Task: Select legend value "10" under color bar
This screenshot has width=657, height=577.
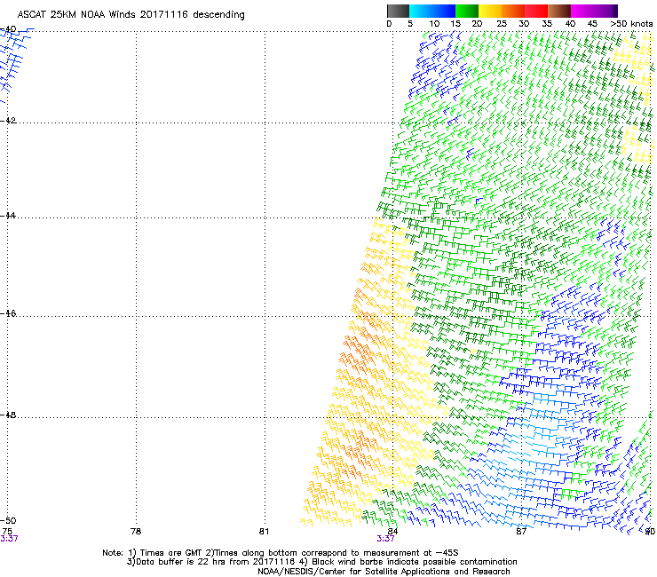Action: pos(434,24)
